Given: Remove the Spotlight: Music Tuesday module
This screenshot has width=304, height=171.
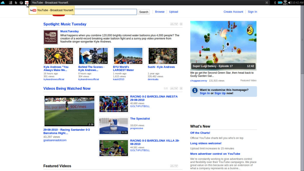Looking at the screenshot, I should [x=181, y=24].
